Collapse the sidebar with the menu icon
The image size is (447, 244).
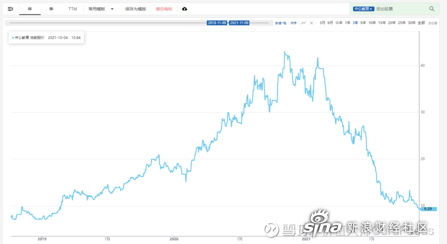click(x=10, y=9)
